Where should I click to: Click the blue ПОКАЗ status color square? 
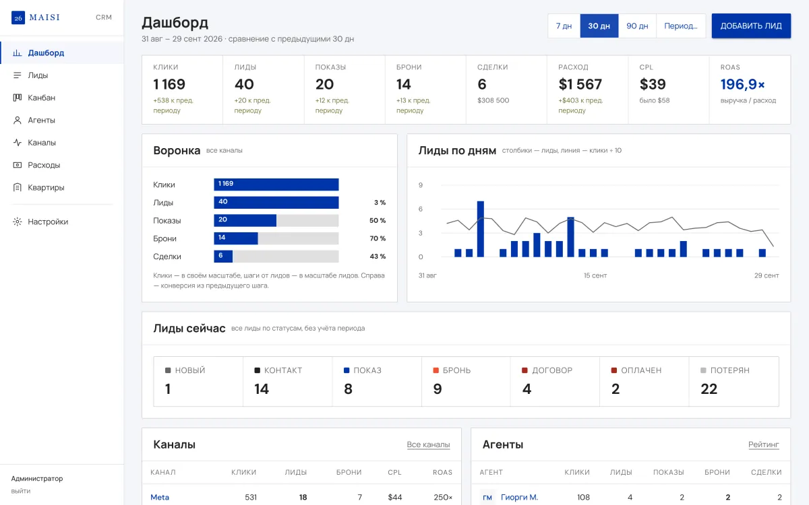pos(347,370)
